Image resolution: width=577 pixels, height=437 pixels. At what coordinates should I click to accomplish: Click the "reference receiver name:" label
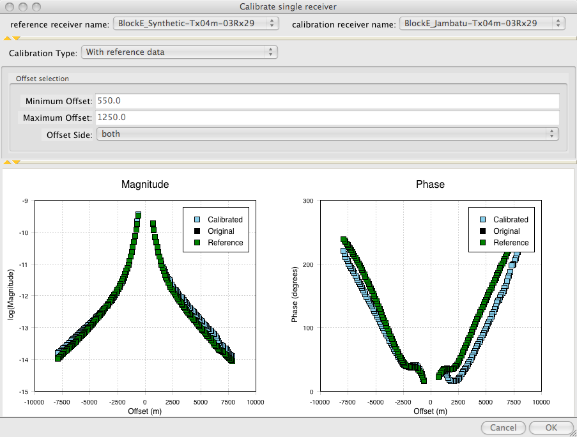click(x=59, y=25)
